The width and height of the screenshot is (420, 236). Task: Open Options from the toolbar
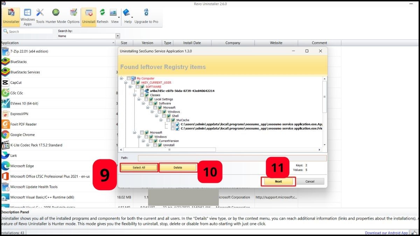point(73,16)
